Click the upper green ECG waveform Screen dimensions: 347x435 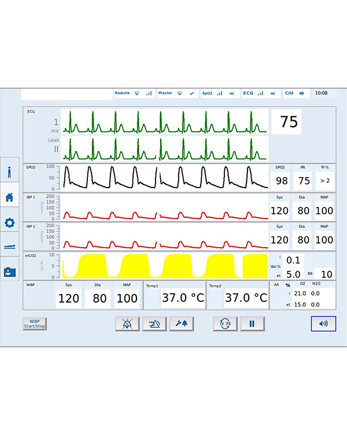tap(165, 122)
